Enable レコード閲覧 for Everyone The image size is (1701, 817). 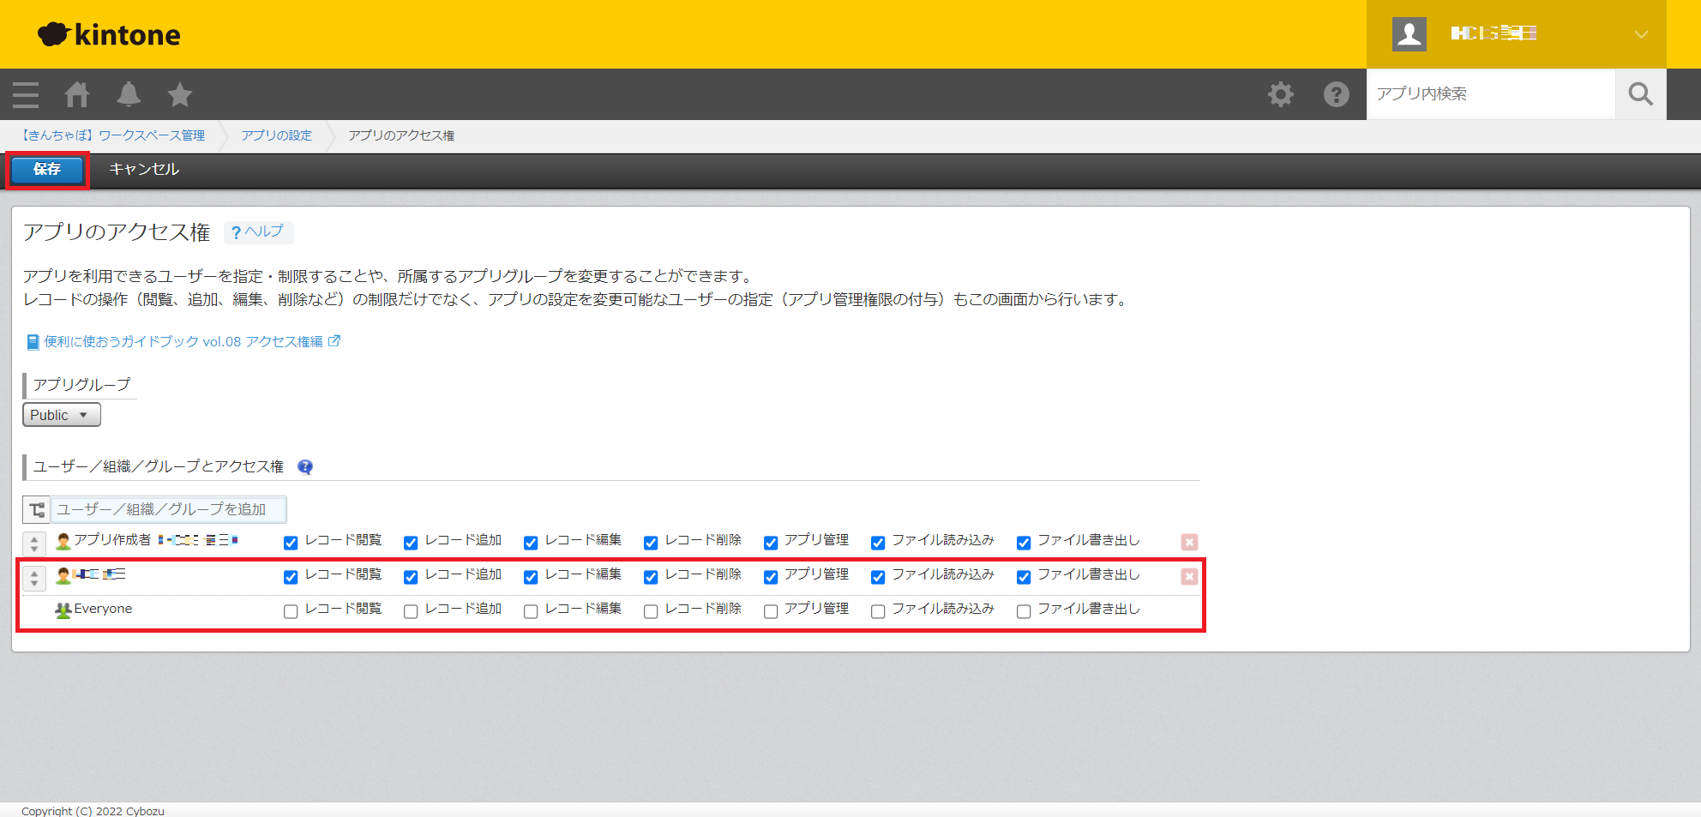pos(291,611)
